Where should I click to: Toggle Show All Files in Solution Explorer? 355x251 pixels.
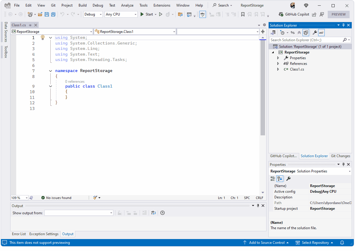pos(306,33)
